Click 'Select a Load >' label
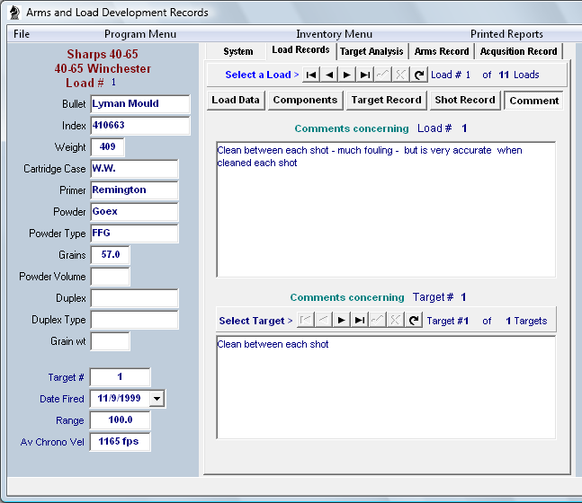This screenshot has height=503, width=582. click(262, 75)
